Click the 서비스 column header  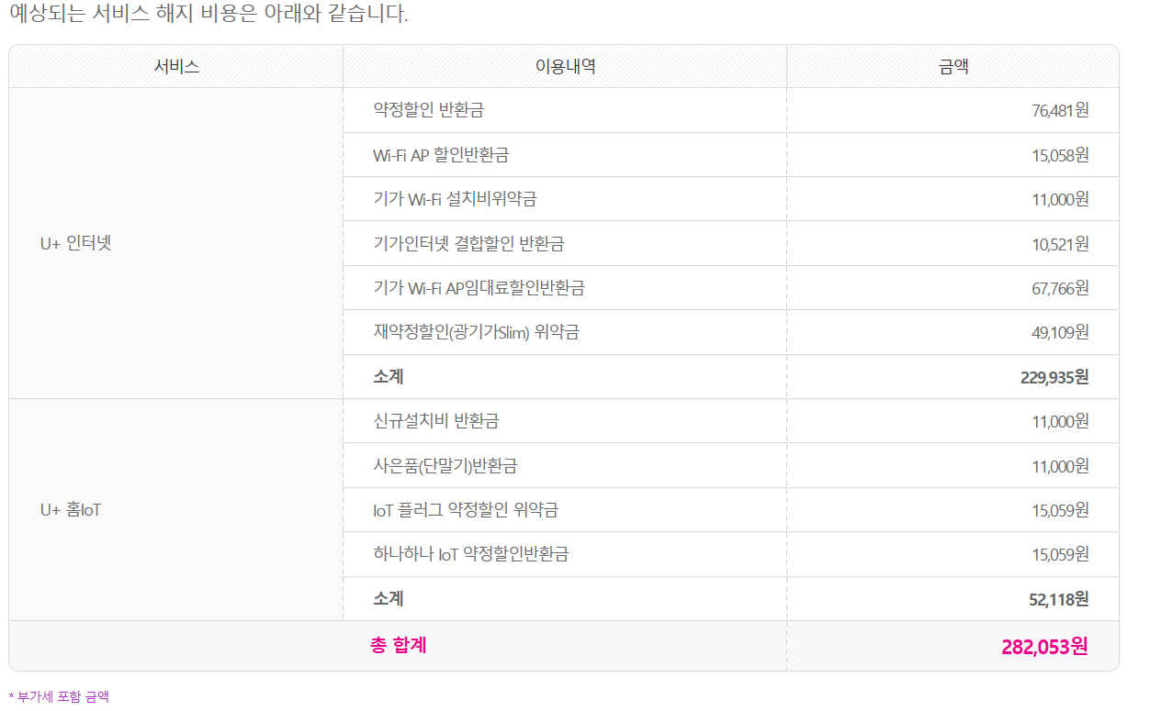point(176,66)
